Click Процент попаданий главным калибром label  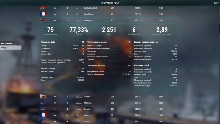point(56,60)
